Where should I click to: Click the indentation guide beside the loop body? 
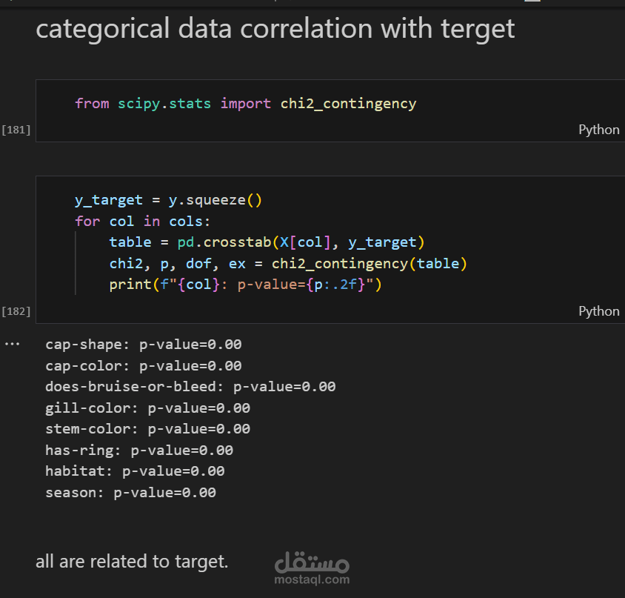pyautogui.click(x=76, y=263)
